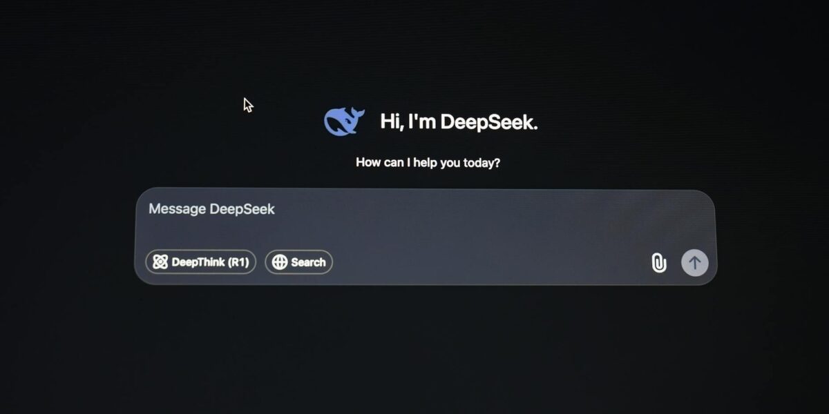
Task: Click the "Hi, I'm DeepSeek." heading
Action: pyautogui.click(x=459, y=122)
